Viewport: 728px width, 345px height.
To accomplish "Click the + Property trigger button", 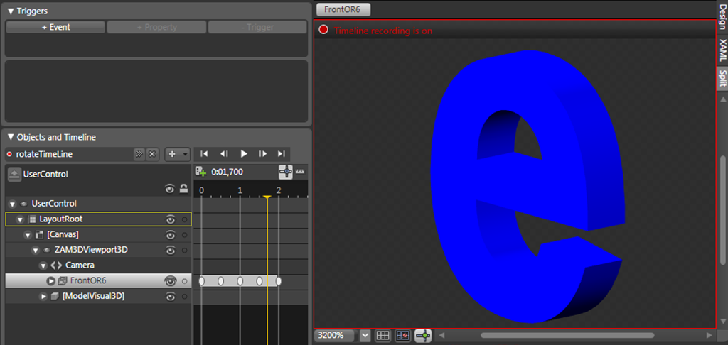I will 157,28.
